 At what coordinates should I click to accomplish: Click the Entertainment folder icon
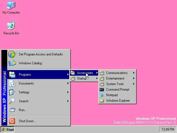102,78
